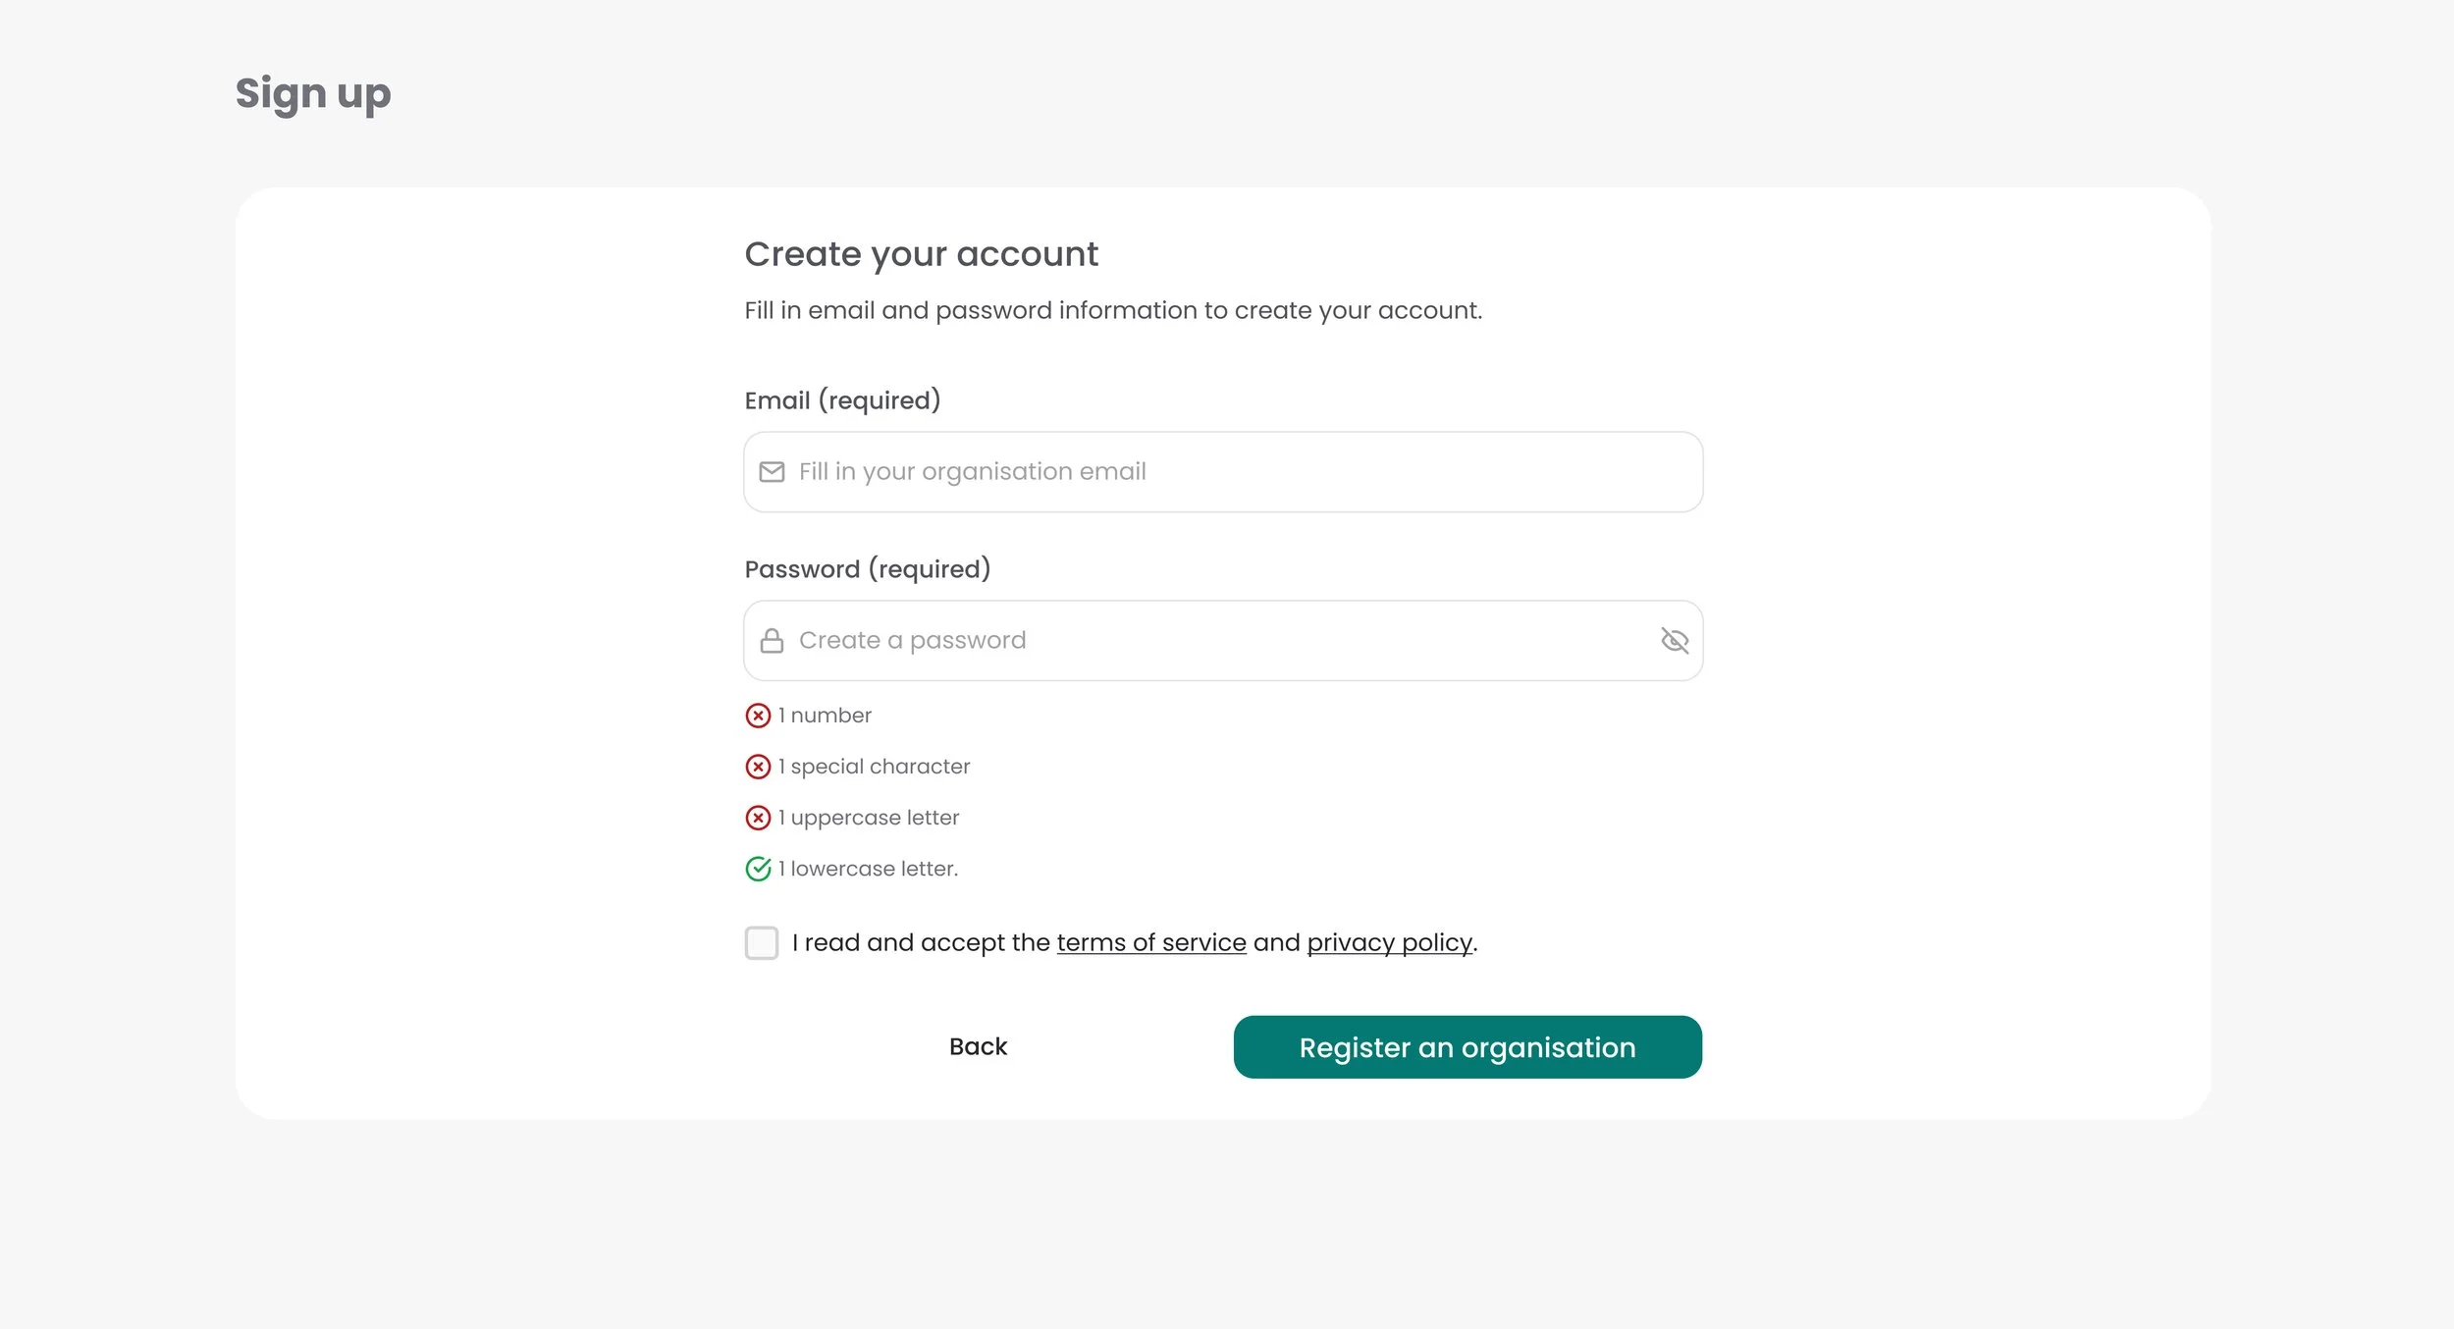Click the red X beside 1 number

758,716
